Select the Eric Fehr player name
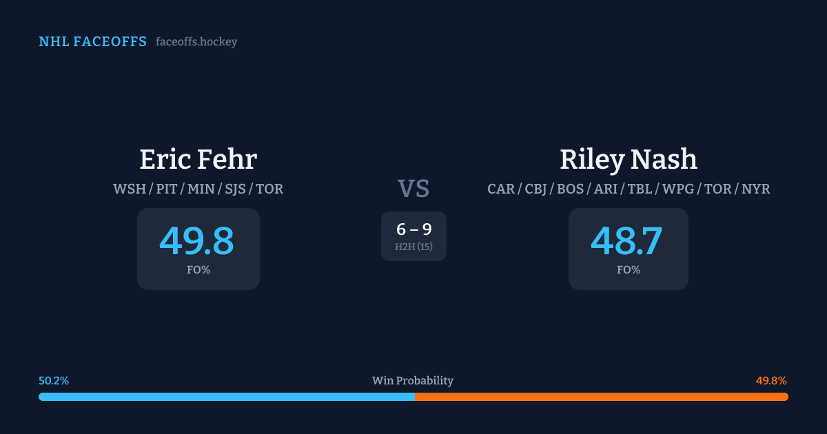The height and width of the screenshot is (434, 827). pyautogui.click(x=198, y=159)
